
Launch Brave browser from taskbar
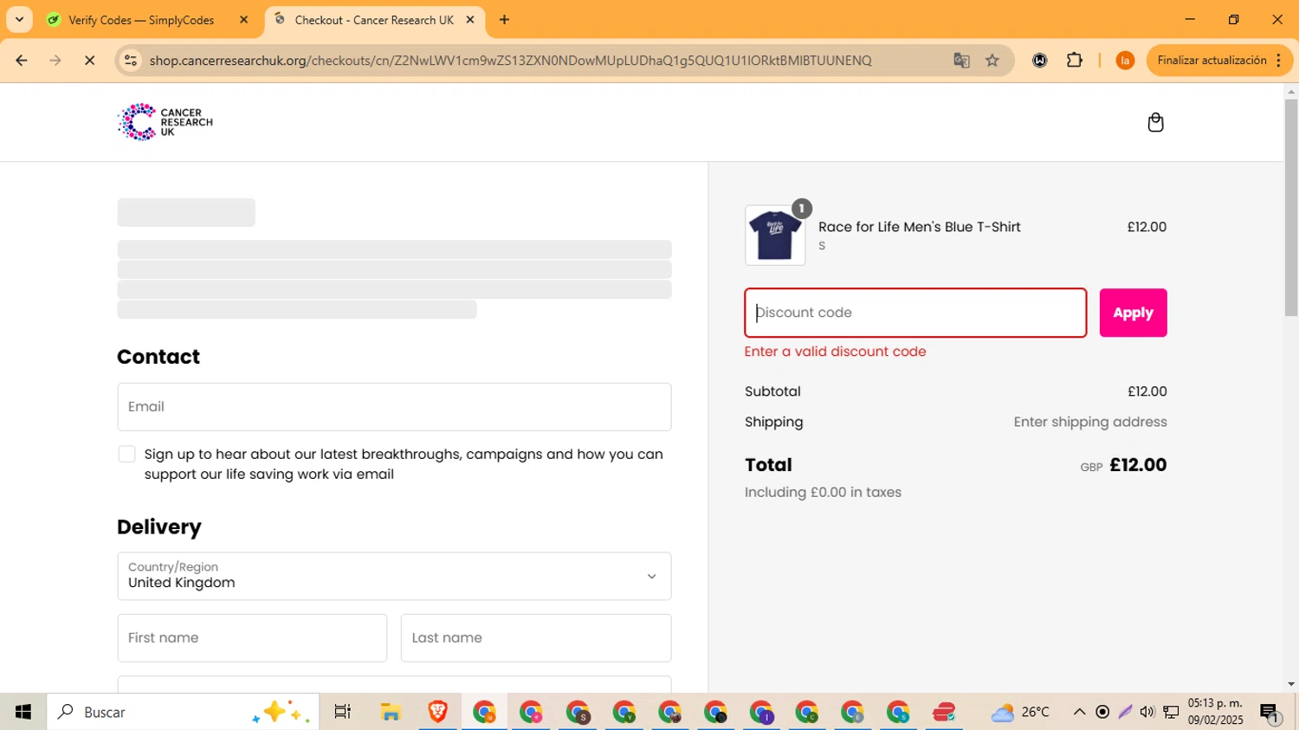tap(437, 712)
